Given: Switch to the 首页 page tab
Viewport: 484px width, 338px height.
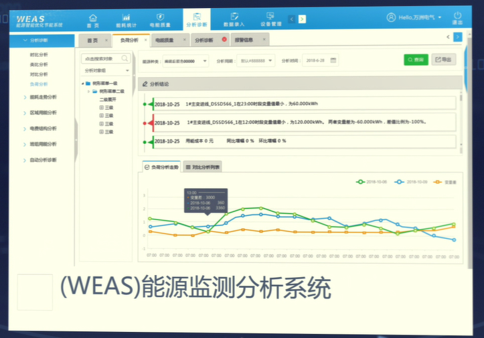Looking at the screenshot, I should click(92, 40).
